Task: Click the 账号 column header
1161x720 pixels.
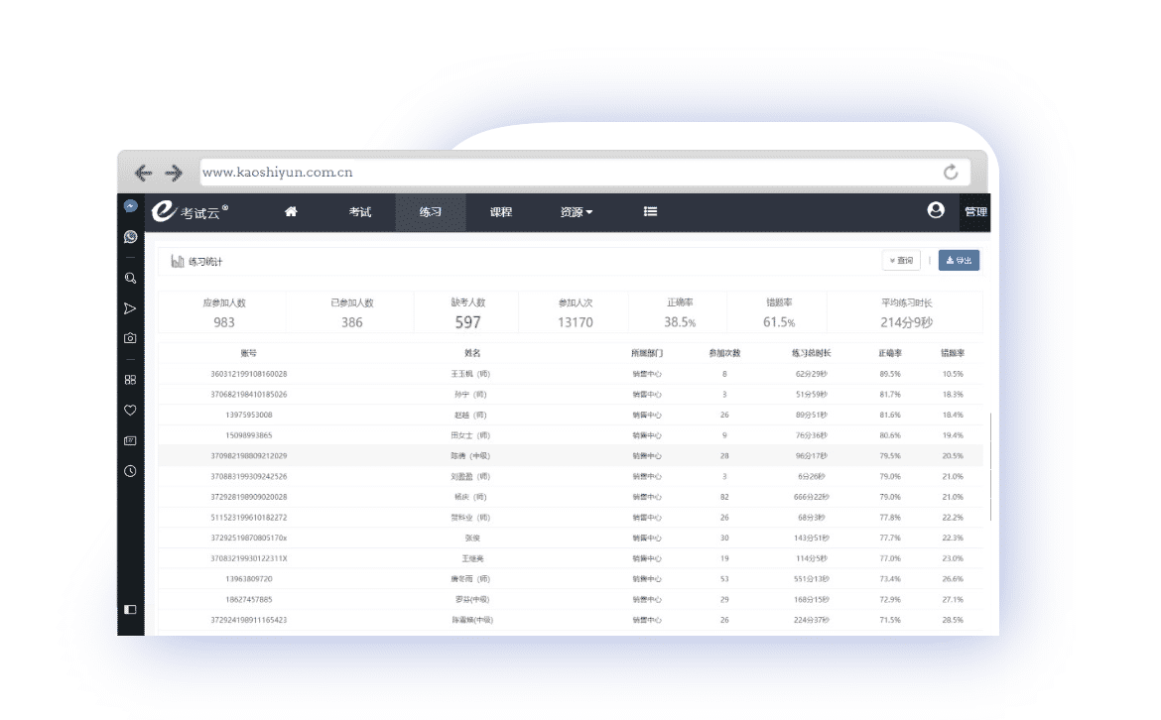Action: (249, 354)
